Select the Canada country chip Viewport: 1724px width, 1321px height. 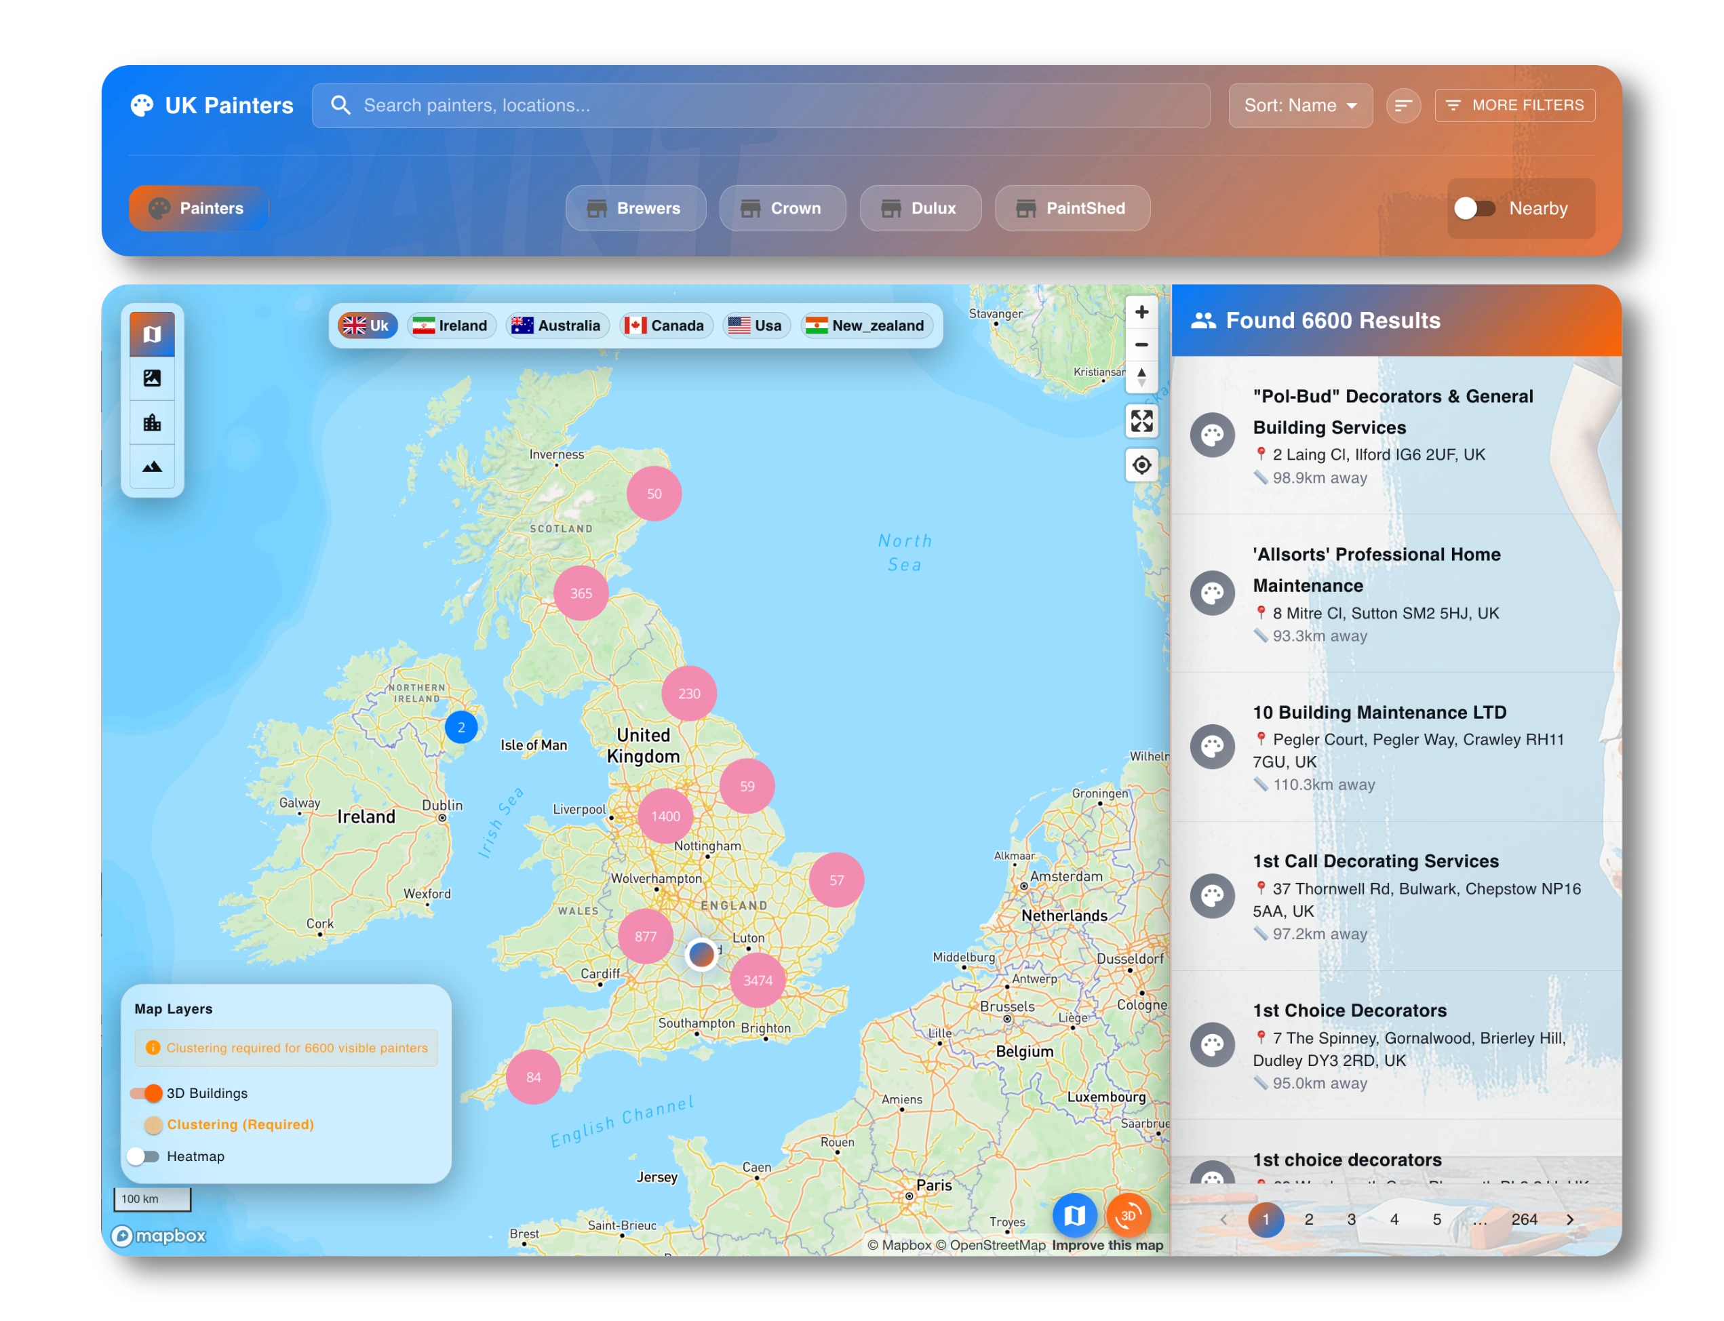tap(665, 326)
